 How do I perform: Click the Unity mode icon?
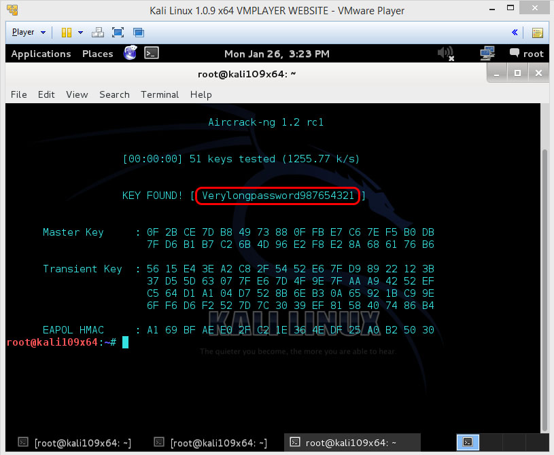point(139,33)
